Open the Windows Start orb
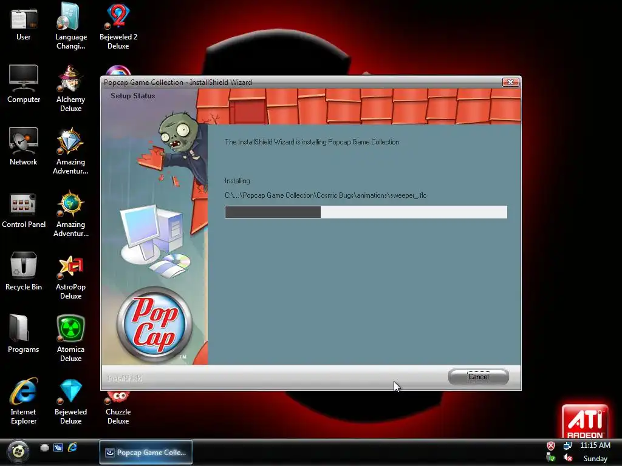Screen dimensions: 622x466 [18, 451]
